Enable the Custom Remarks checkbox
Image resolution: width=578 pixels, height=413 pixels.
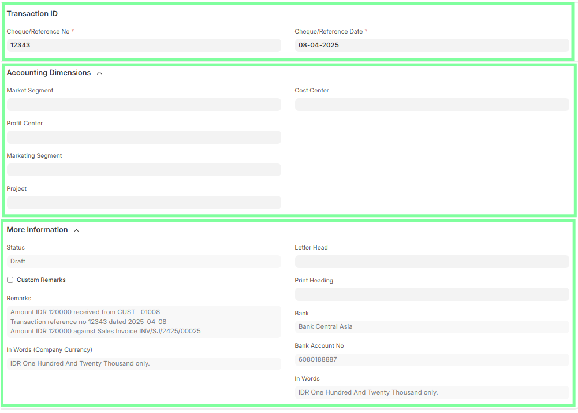tap(10, 280)
